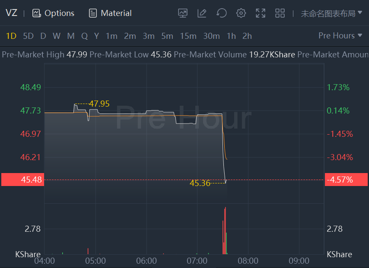Open chart settings gear

(x=241, y=13)
